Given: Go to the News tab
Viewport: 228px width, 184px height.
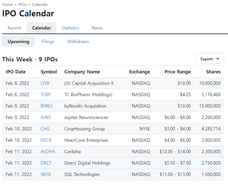Looking at the screenshot, I should pyautogui.click(x=97, y=28).
